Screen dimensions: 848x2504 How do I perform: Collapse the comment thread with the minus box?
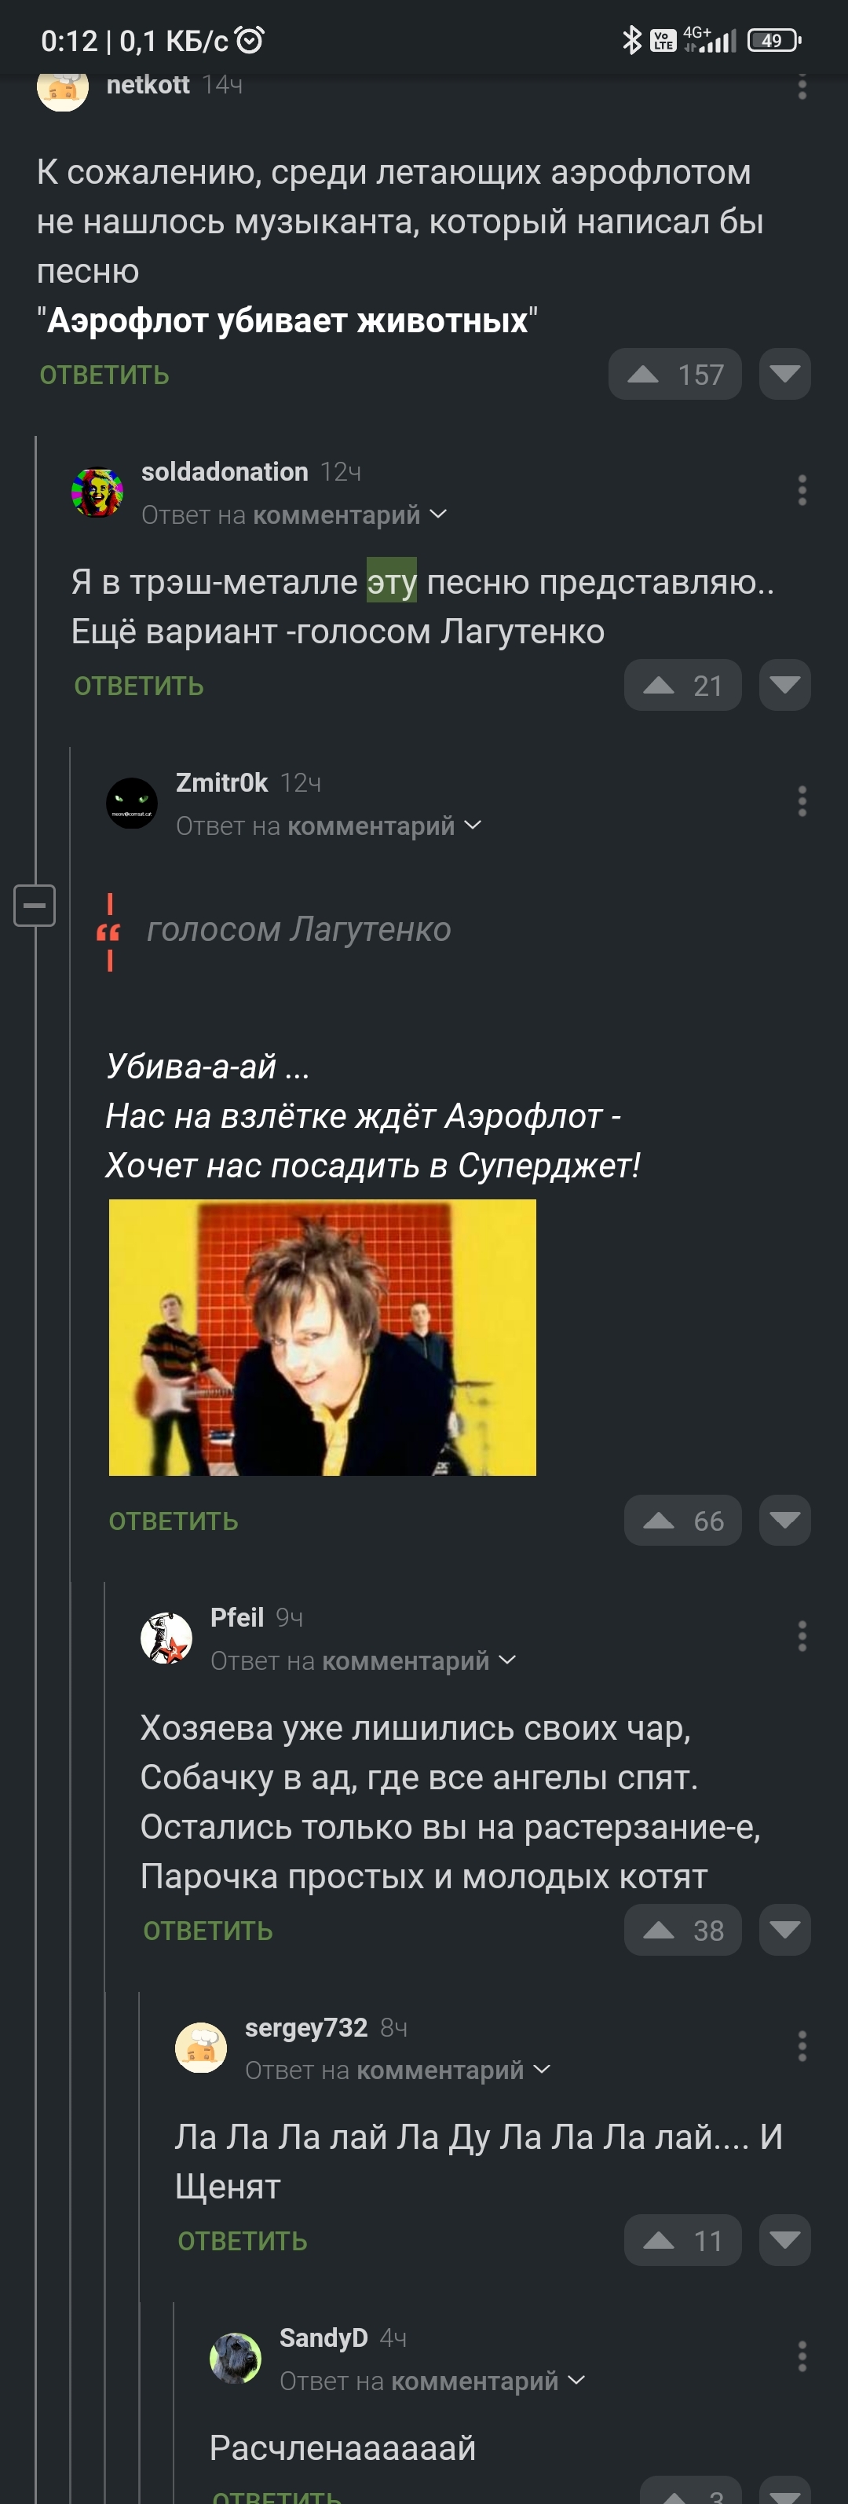click(34, 905)
